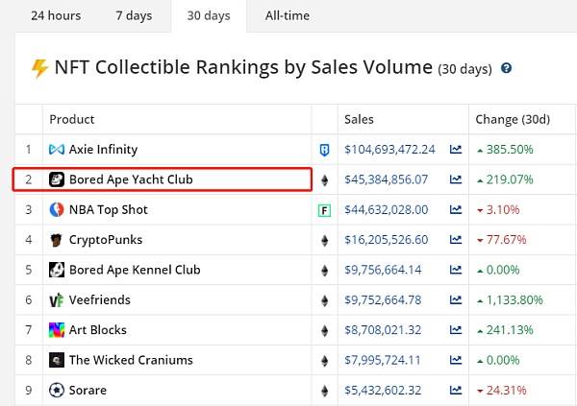The image size is (577, 406).
Task: Select the All-time tab
Action: [288, 15]
